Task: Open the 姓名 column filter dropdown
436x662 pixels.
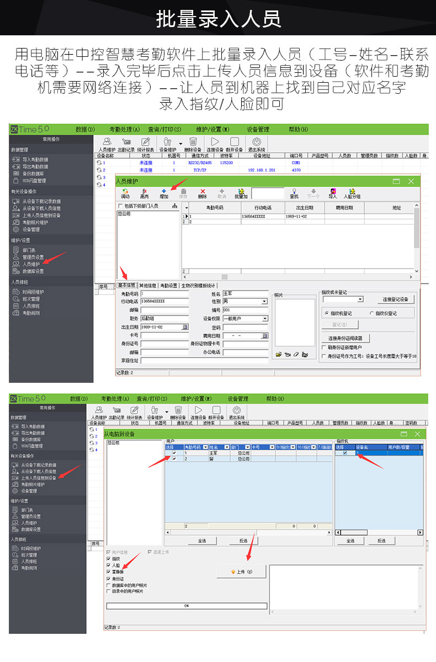Action: point(226,447)
